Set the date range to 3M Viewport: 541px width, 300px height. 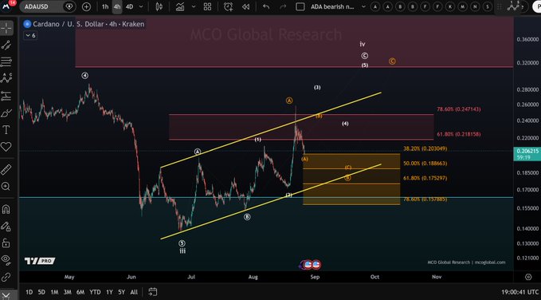click(67, 292)
